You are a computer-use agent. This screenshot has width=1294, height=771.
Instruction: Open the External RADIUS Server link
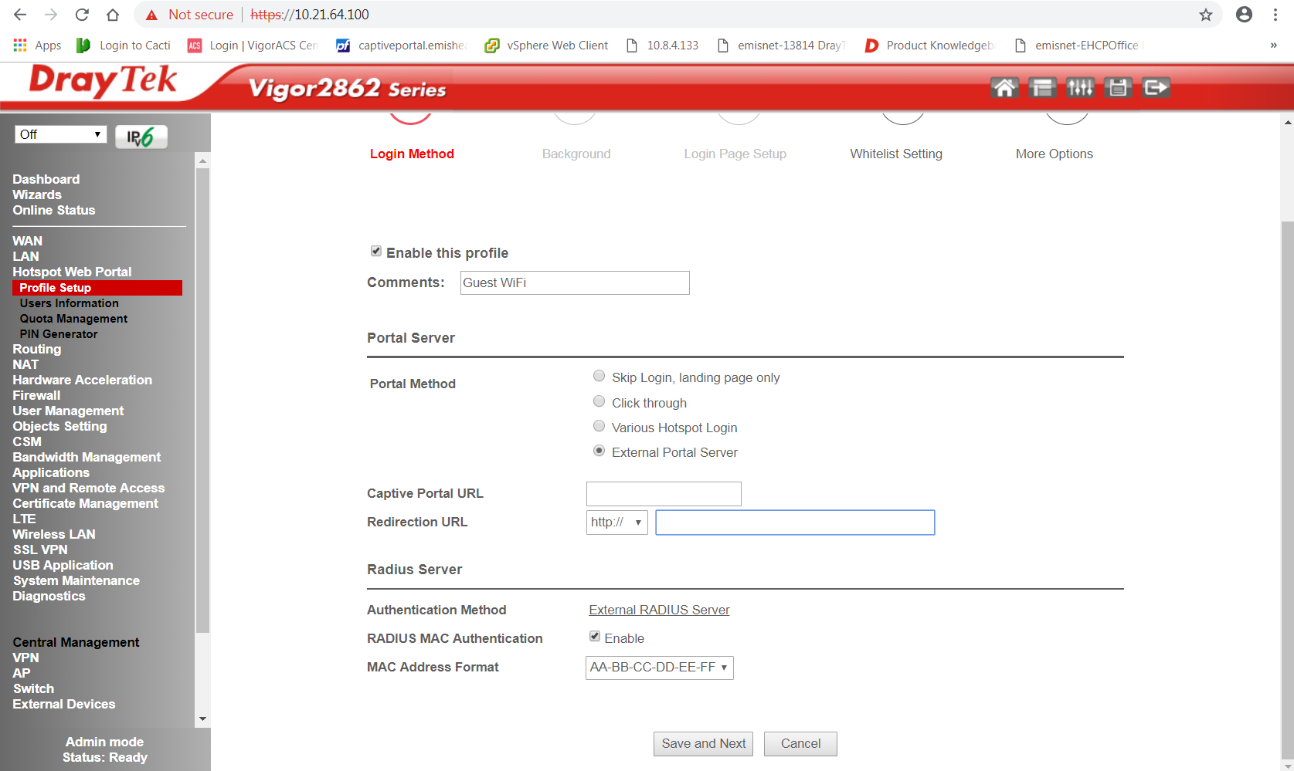click(659, 610)
